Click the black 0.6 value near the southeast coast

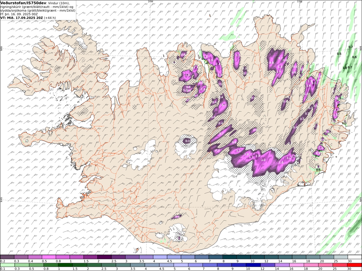coord(318,170)
